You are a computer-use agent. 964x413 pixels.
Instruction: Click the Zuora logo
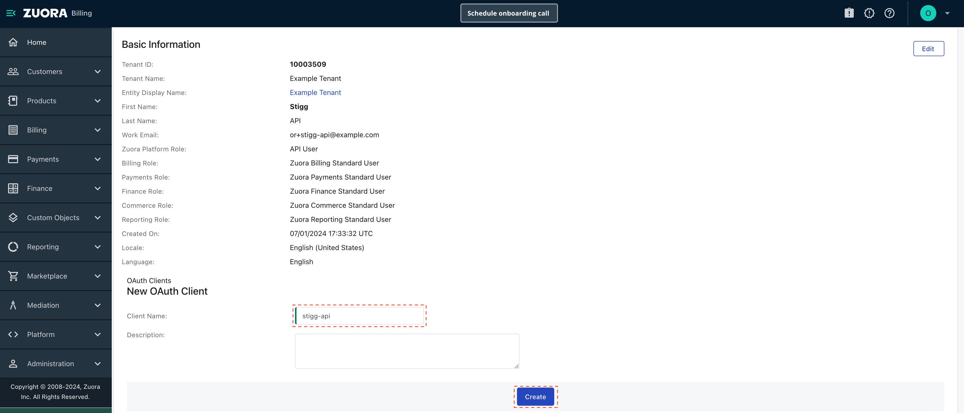(45, 13)
